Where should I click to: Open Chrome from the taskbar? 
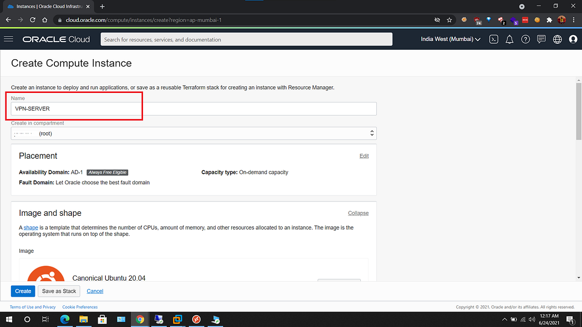140,319
